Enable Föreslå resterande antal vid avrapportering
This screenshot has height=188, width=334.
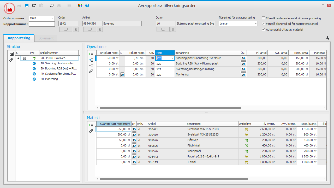[264, 18]
